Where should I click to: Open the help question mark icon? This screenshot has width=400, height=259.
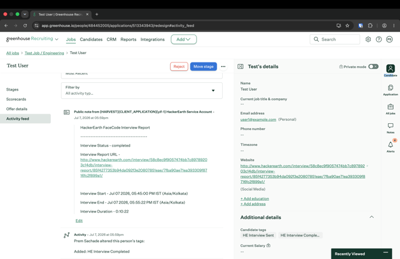pyautogui.click(x=379, y=39)
